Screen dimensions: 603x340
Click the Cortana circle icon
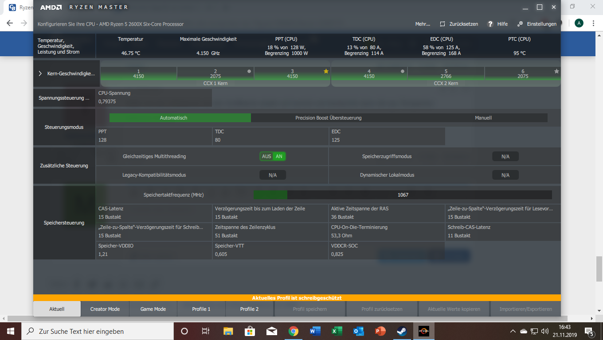coord(184,331)
